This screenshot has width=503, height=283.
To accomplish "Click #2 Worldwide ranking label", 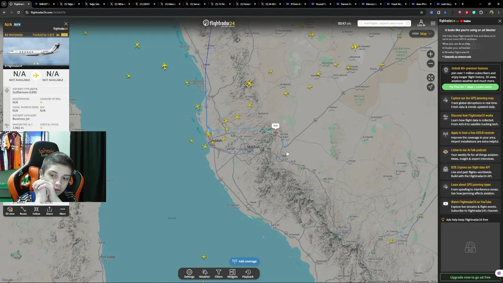I will pos(14,35).
